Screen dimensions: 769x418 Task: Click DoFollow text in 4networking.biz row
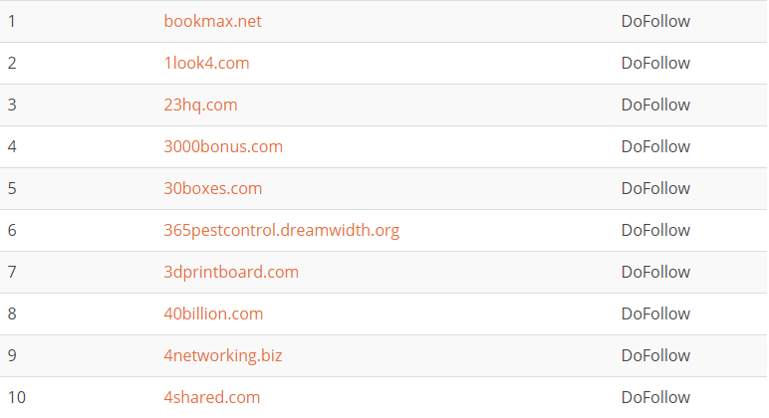click(655, 355)
